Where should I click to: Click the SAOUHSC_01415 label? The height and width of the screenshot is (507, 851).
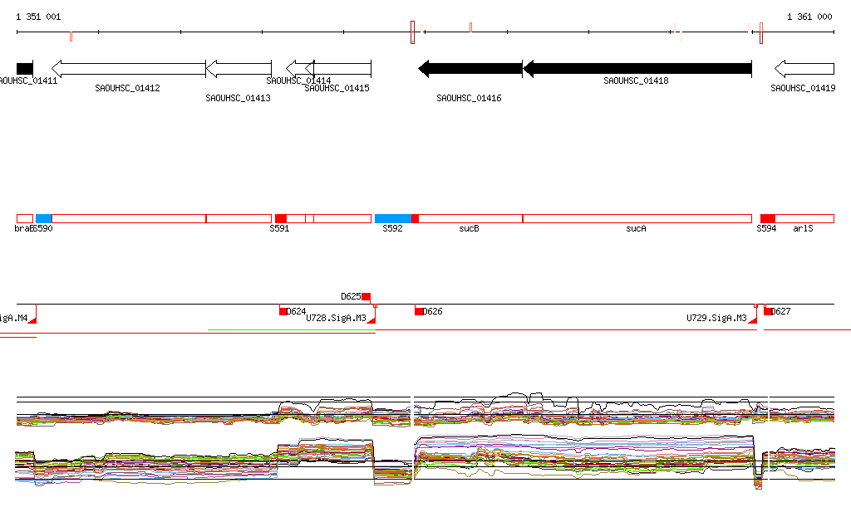click(x=337, y=88)
